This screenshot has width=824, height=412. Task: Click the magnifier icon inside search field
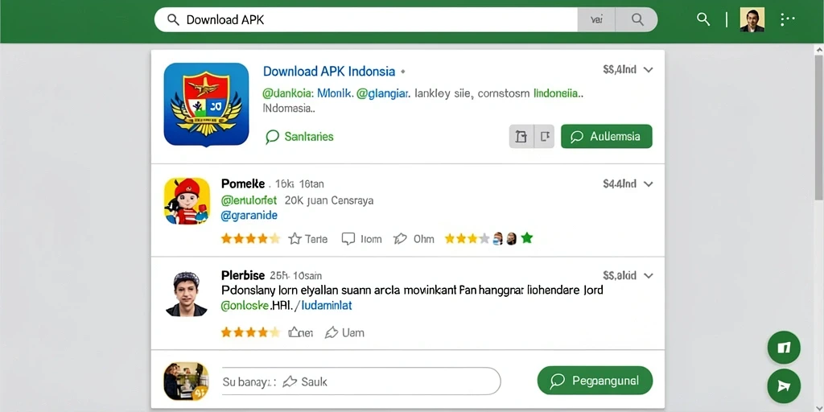tap(173, 20)
